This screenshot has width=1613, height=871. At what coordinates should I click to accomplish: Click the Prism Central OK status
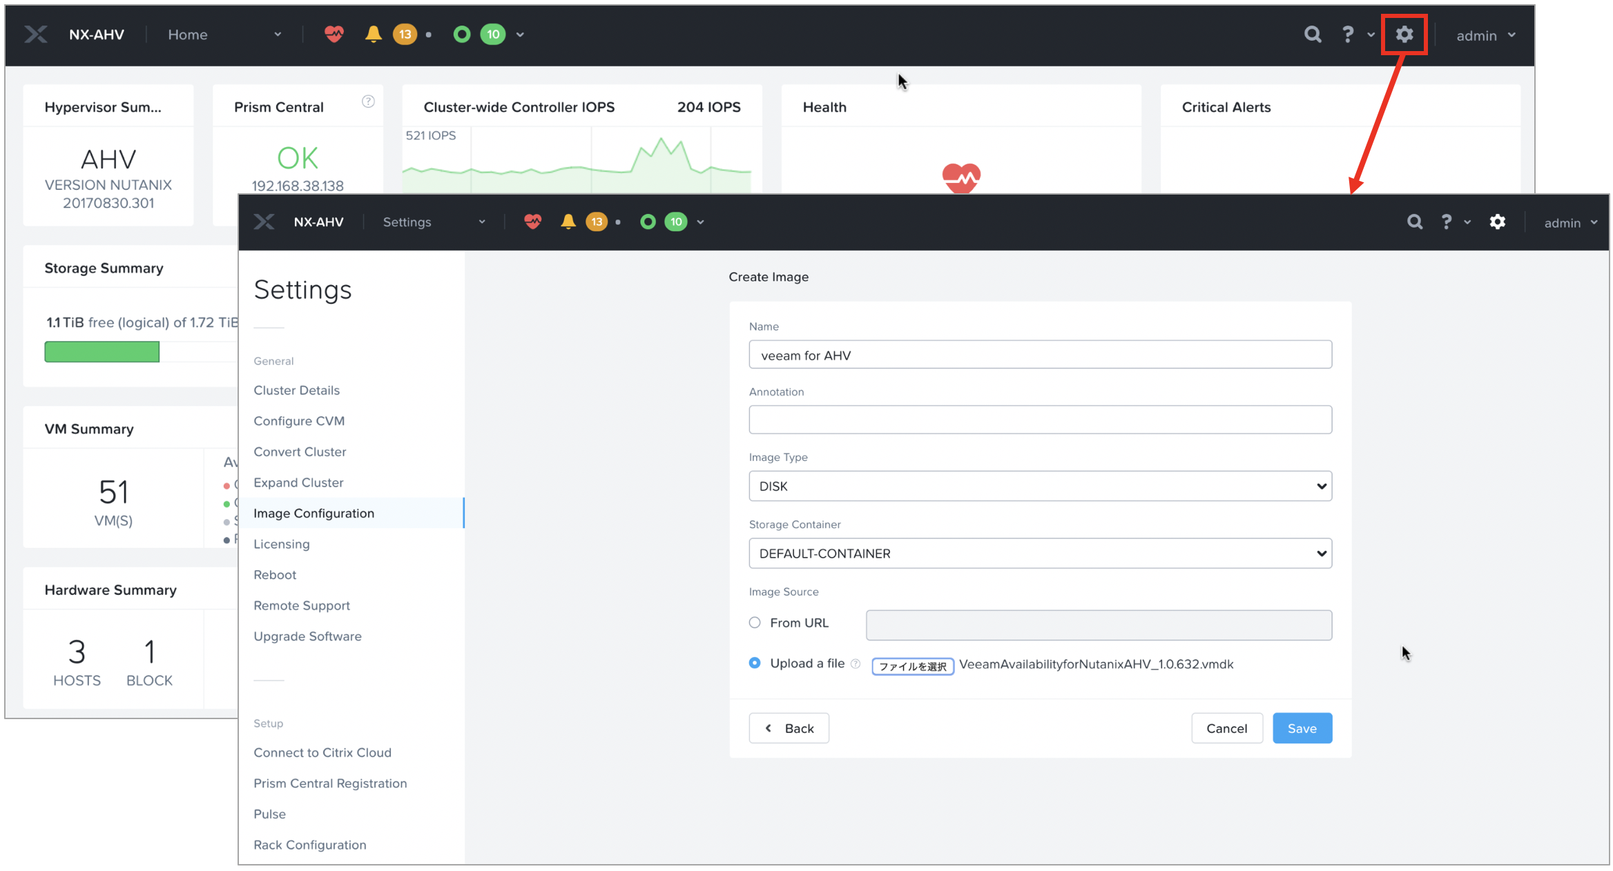coord(298,159)
